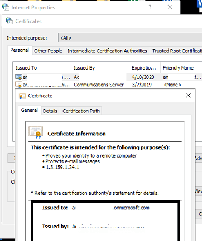Screen dimensions: 202x241
Task: Click the Internet Properties help question mark
Action: pos(150,7)
